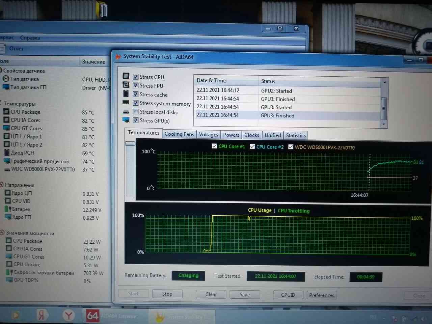Image resolution: width=432 pixels, height=324 pixels.
Task: Open the CPUID panel
Action: click(x=288, y=295)
